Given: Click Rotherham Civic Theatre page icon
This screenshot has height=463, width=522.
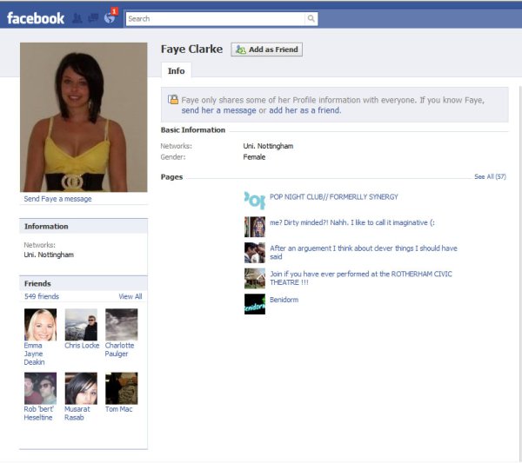Looking at the screenshot, I should pyautogui.click(x=254, y=278).
